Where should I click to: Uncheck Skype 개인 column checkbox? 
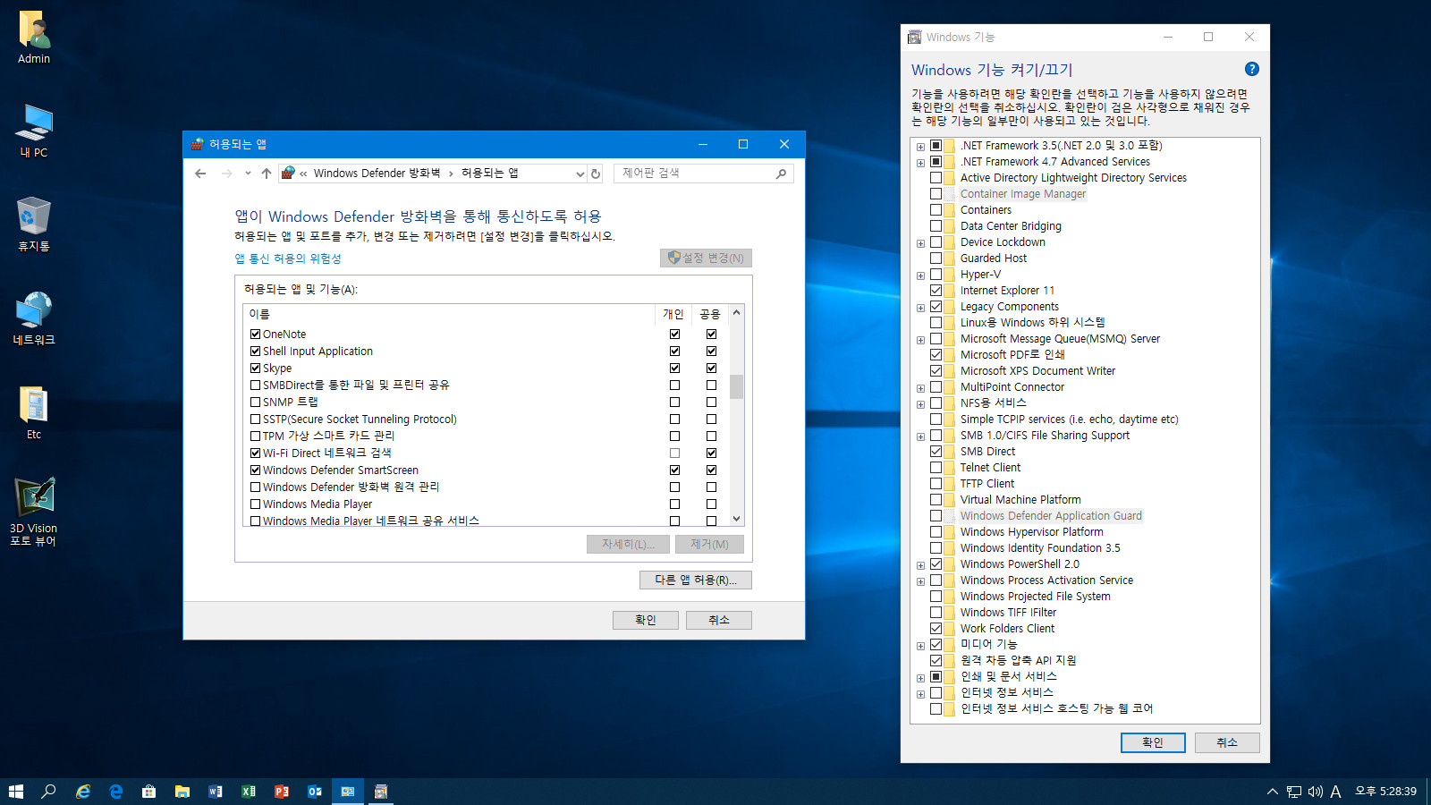click(674, 369)
